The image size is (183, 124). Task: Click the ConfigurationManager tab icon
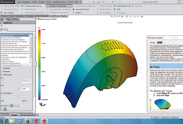point(8,19)
